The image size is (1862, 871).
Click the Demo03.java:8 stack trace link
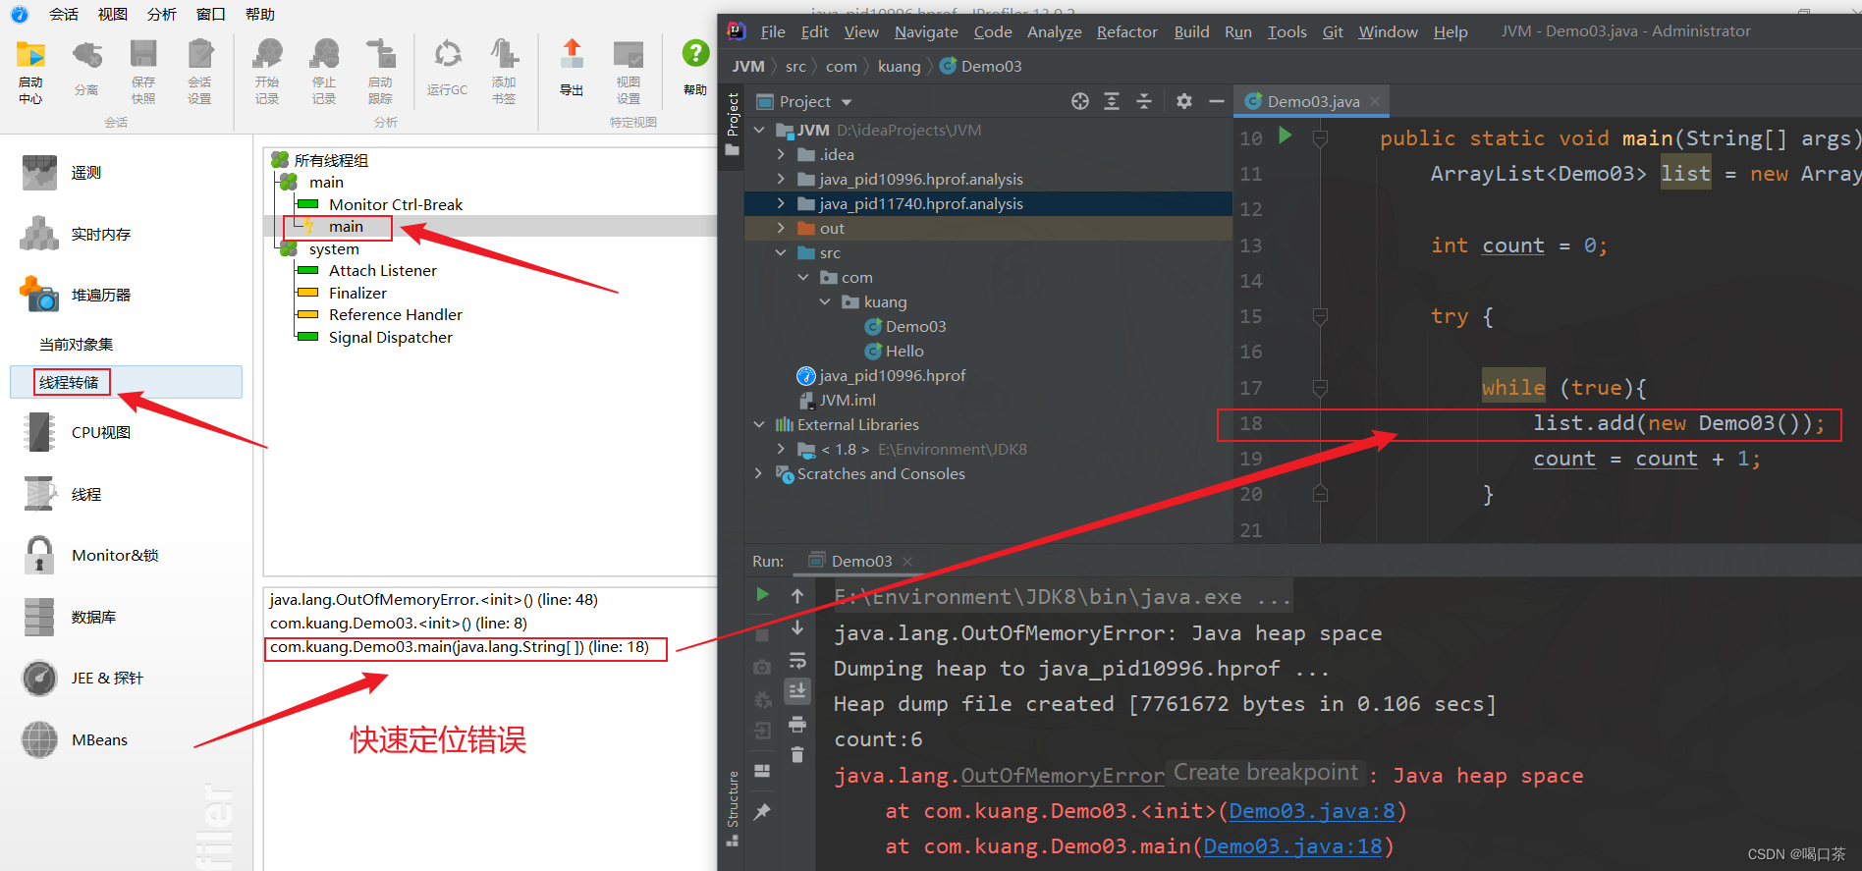coord(1312,811)
